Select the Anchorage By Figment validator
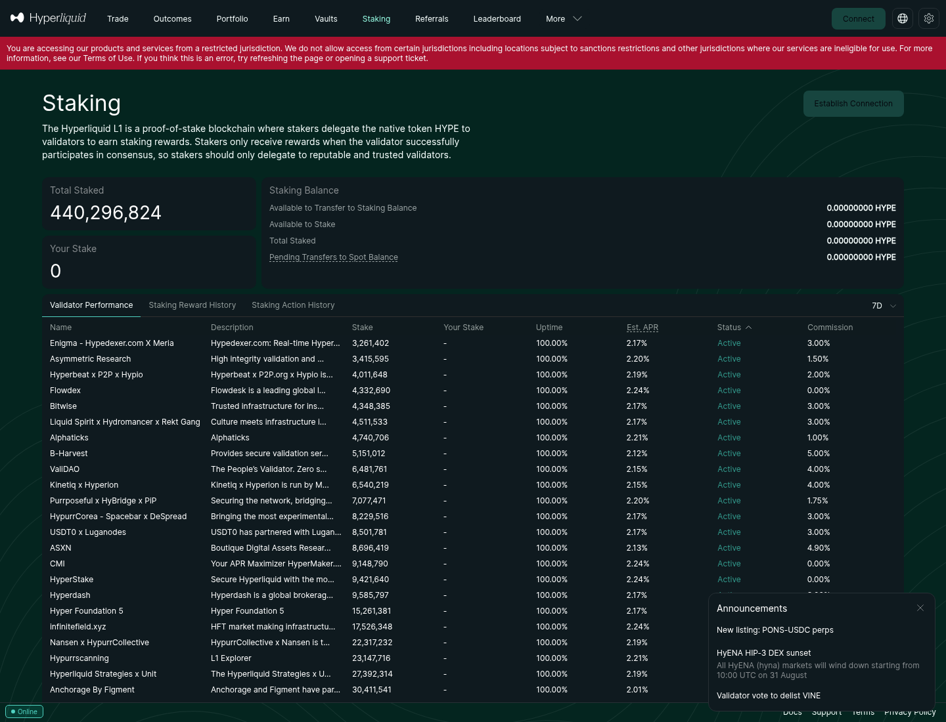This screenshot has height=722, width=946. 92,690
